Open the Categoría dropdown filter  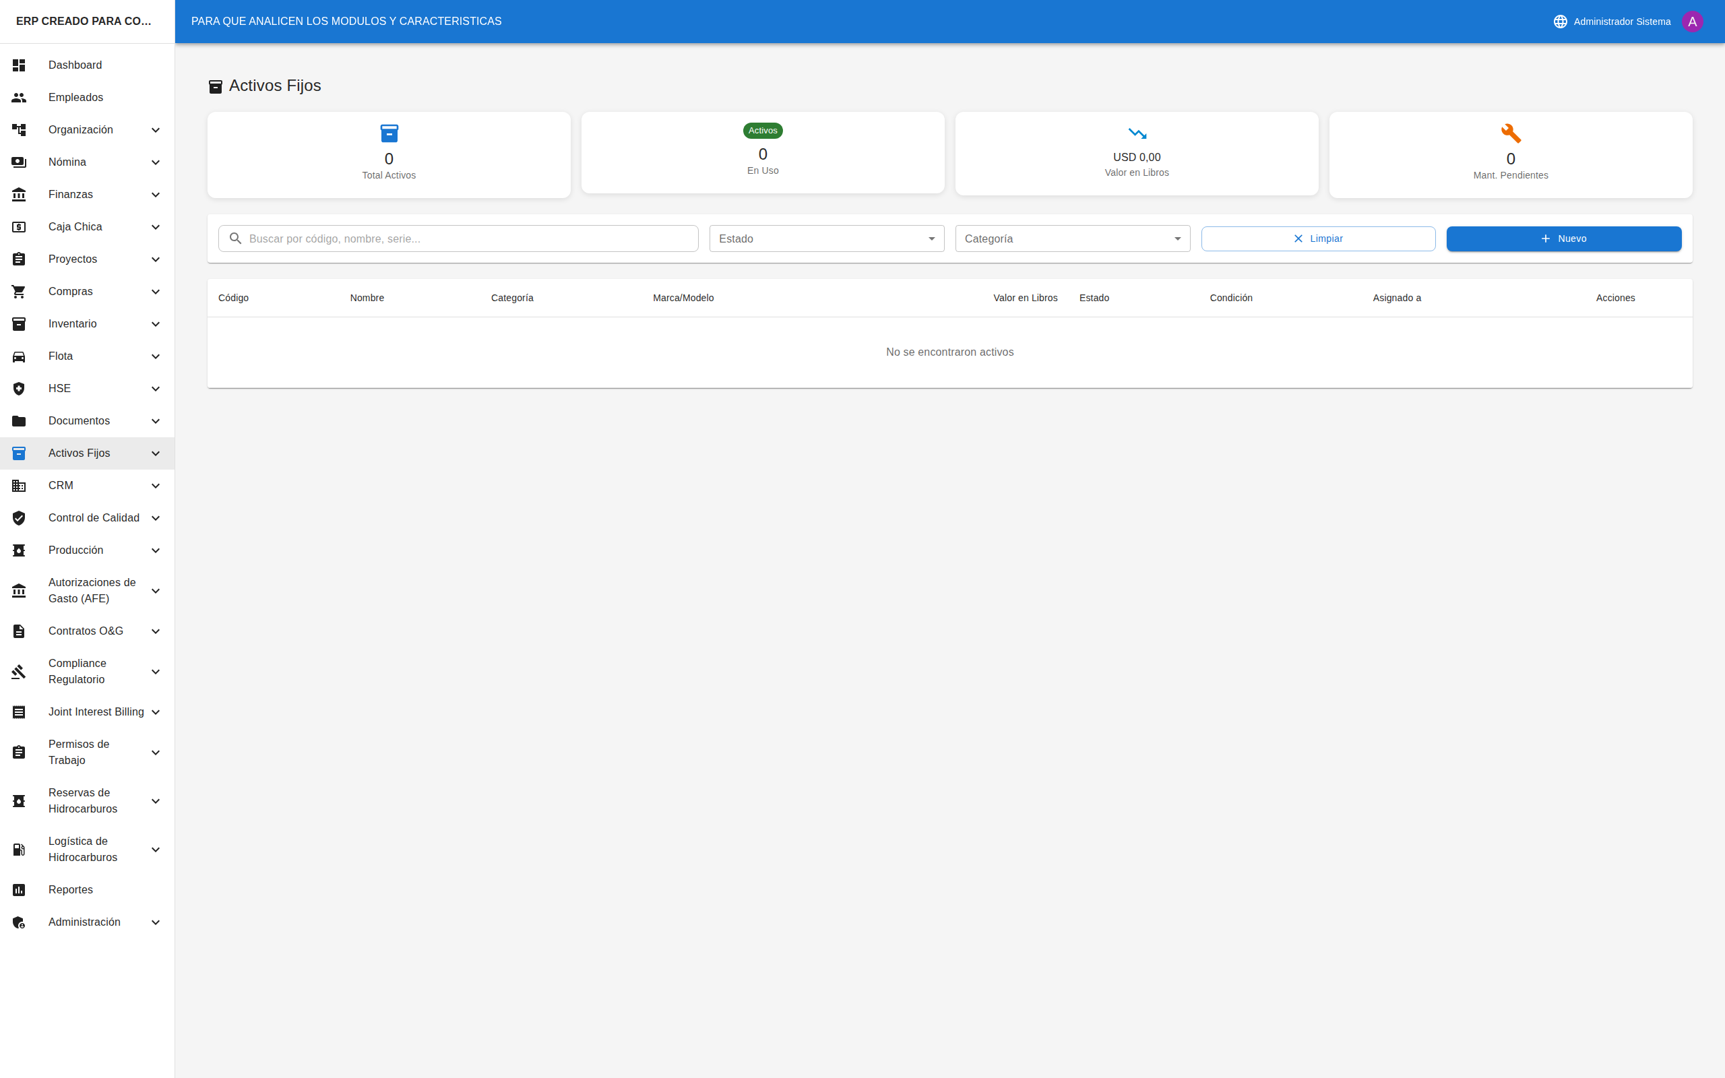[x=1072, y=238]
